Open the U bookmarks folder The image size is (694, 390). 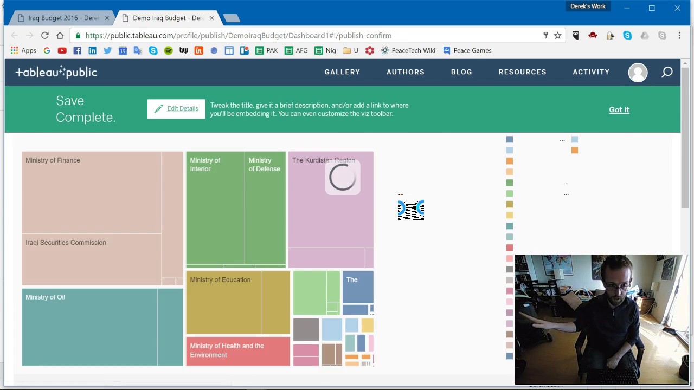pos(350,50)
